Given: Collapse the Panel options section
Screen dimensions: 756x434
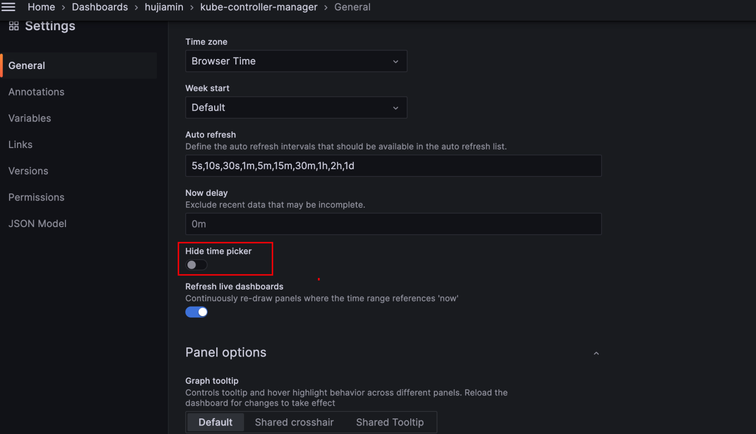Looking at the screenshot, I should coord(596,353).
